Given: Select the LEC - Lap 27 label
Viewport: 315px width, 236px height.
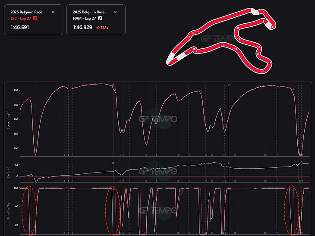Looking at the screenshot, I should pyautogui.click(x=21, y=18).
